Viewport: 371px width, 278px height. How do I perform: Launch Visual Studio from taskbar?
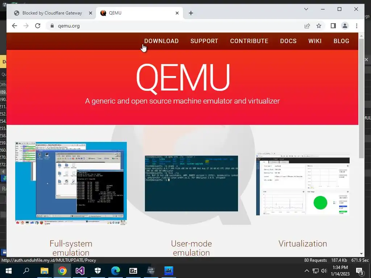pyautogui.click(x=80, y=271)
